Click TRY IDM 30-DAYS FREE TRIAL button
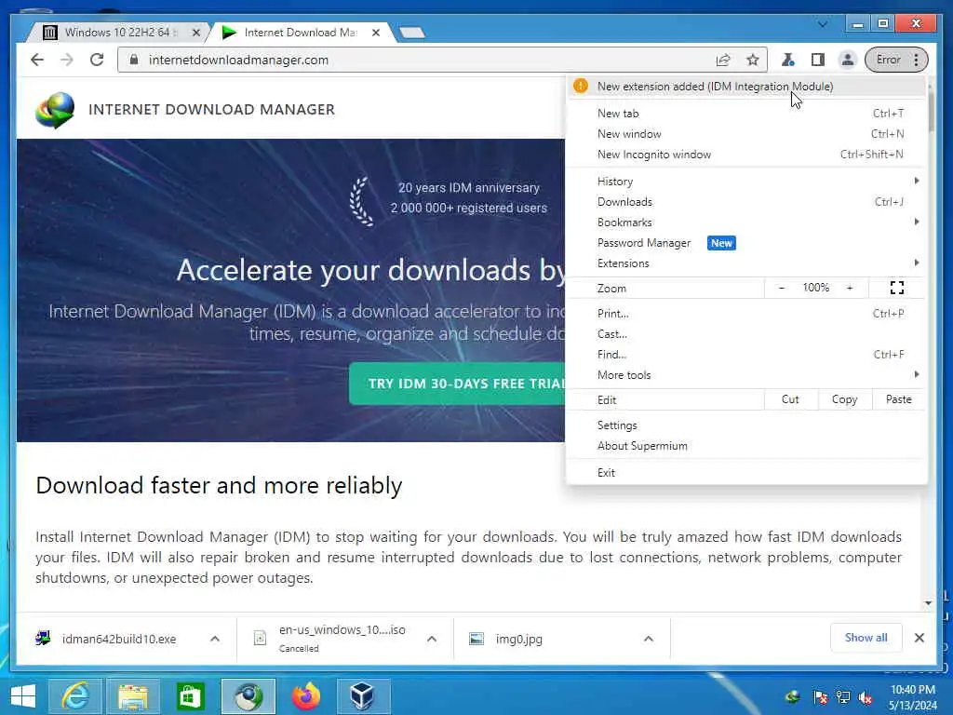953x715 pixels. 457,384
